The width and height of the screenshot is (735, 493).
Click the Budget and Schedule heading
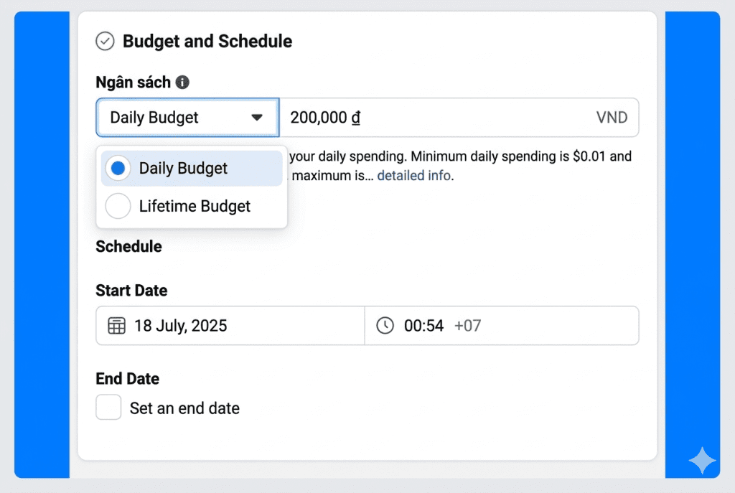(x=207, y=41)
